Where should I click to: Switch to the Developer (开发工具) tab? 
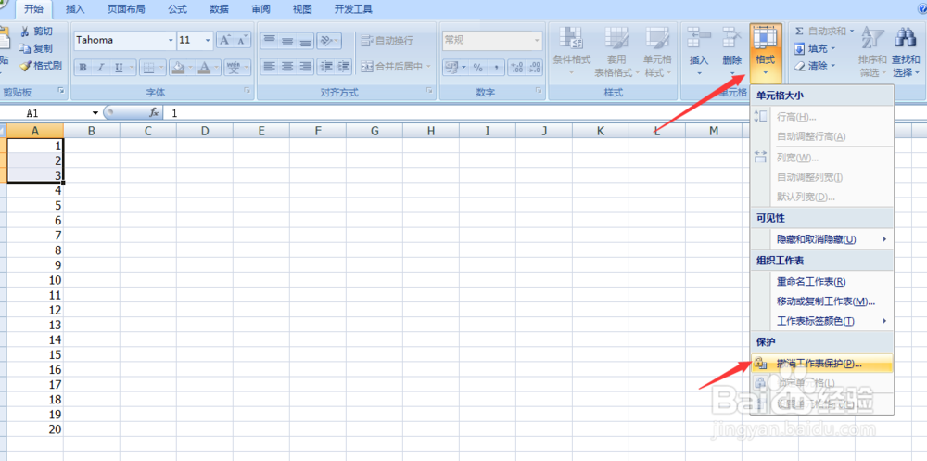pyautogui.click(x=353, y=9)
